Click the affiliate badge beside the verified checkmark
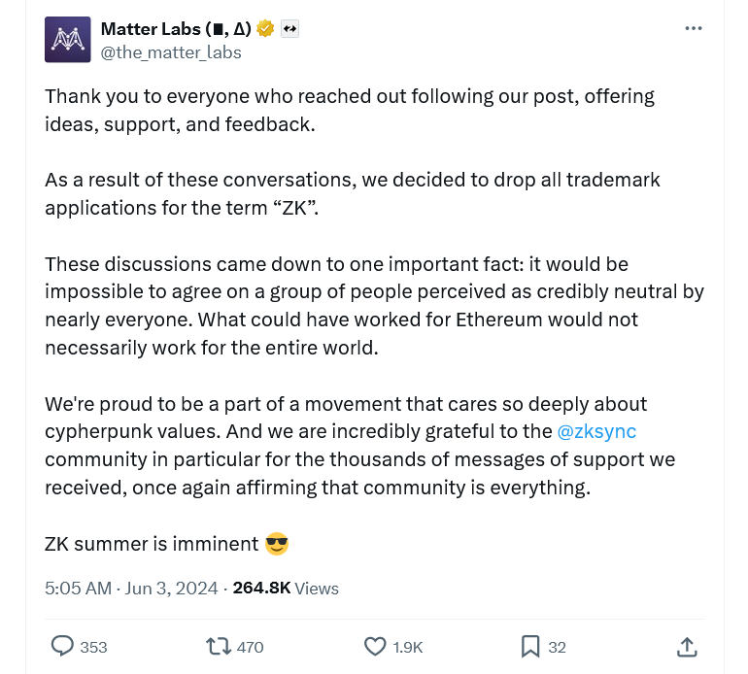 pyautogui.click(x=289, y=29)
